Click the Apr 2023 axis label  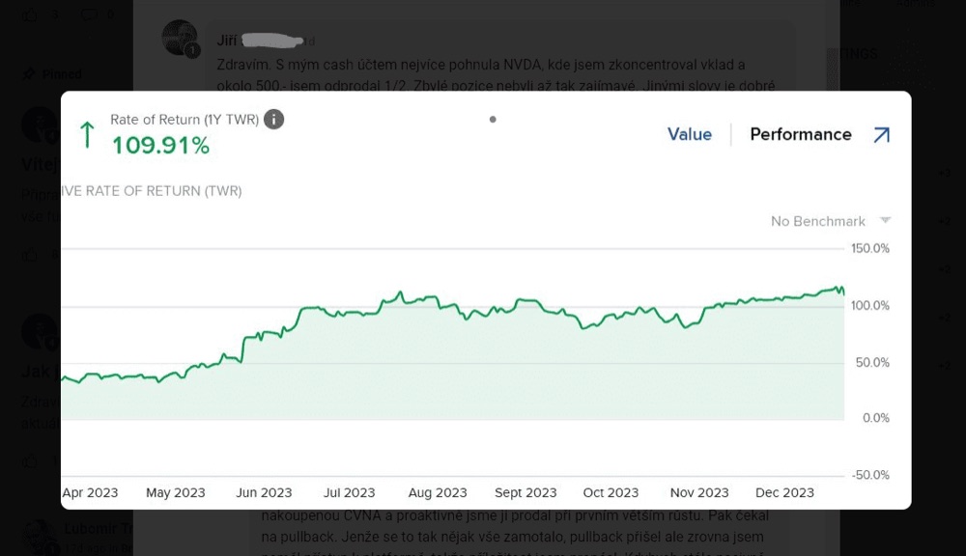[90, 492]
